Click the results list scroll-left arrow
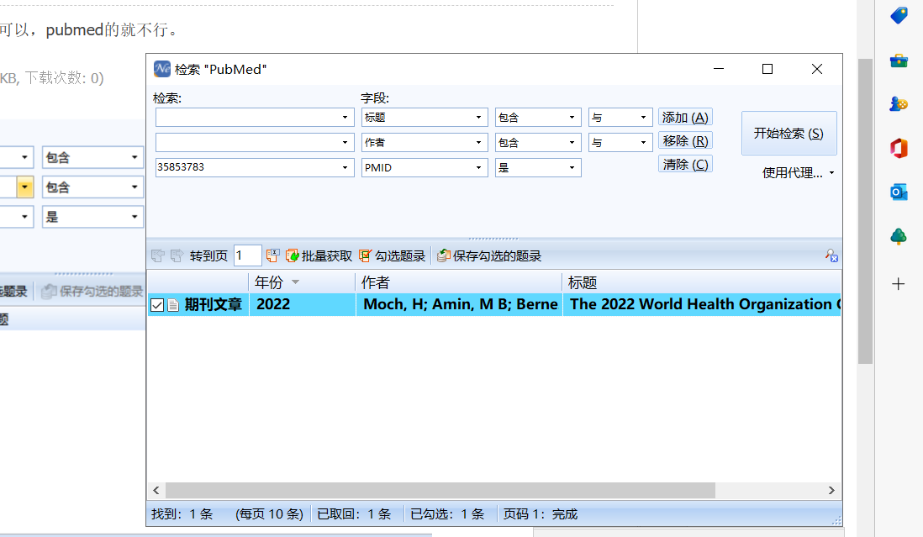The width and height of the screenshot is (923, 537). pyautogui.click(x=156, y=491)
